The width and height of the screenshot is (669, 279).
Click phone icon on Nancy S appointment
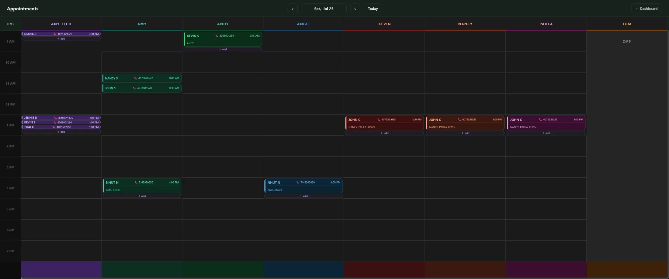click(x=136, y=78)
